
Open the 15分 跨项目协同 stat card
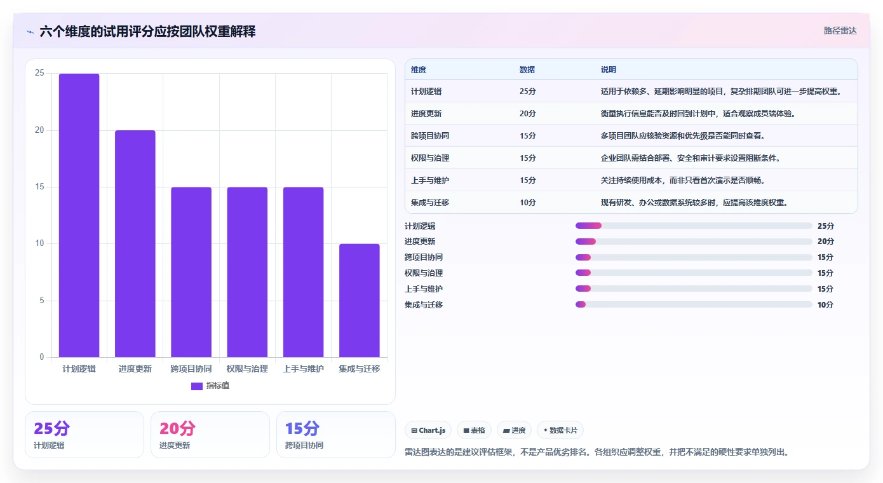tap(336, 435)
